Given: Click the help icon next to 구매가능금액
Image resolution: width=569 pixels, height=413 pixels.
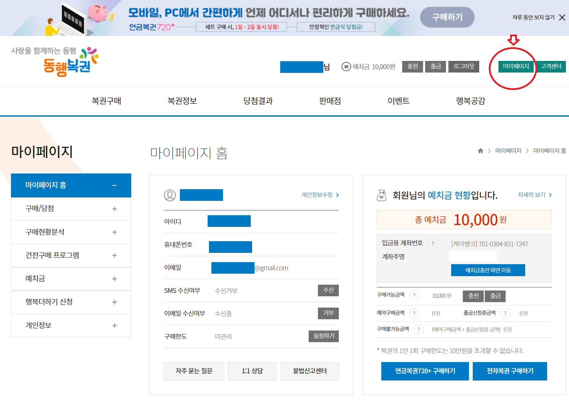Looking at the screenshot, I should [x=414, y=295].
